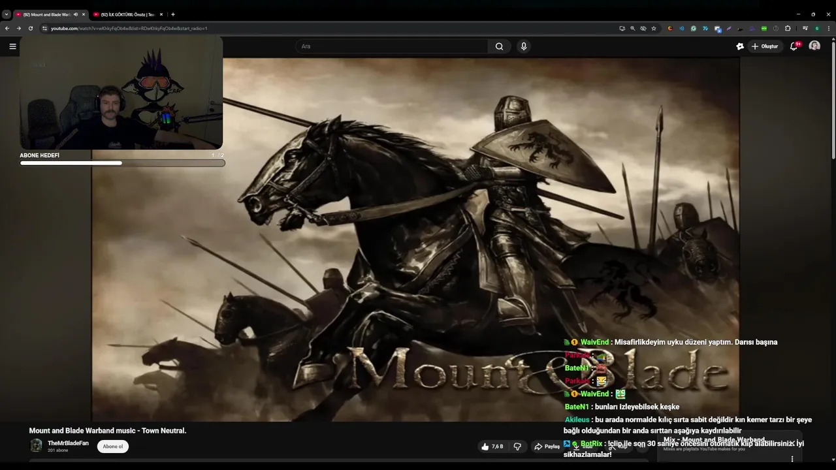Image resolution: width=836 pixels, height=470 pixels.
Task: Start voice search with the microphone icon
Action: tap(523, 46)
